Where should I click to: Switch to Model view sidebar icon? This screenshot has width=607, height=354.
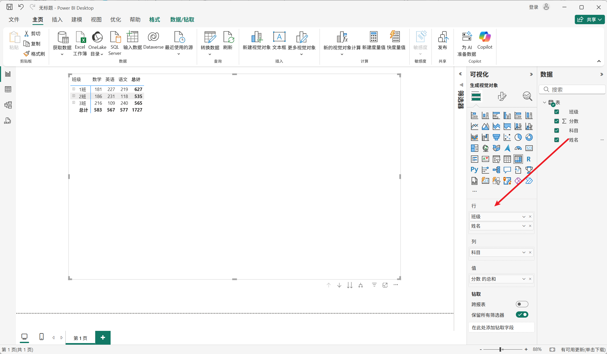pos(8,105)
